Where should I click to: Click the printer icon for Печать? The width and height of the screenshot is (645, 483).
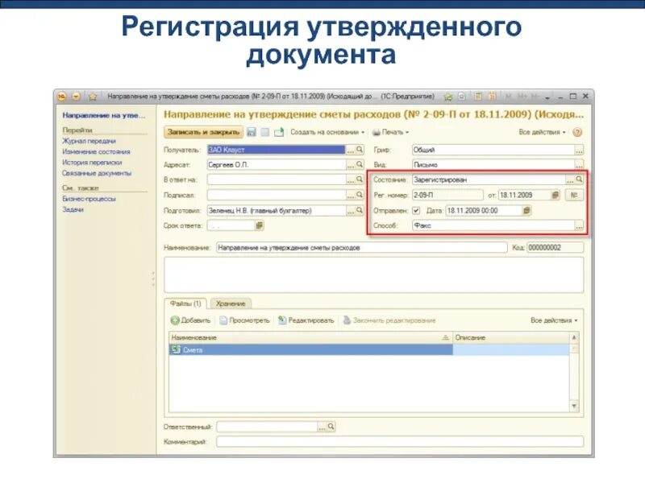click(x=377, y=132)
